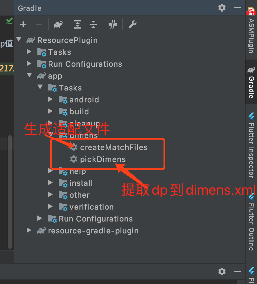Click the minus detach project icon
The width and height of the screenshot is (257, 284).
coord(39,24)
